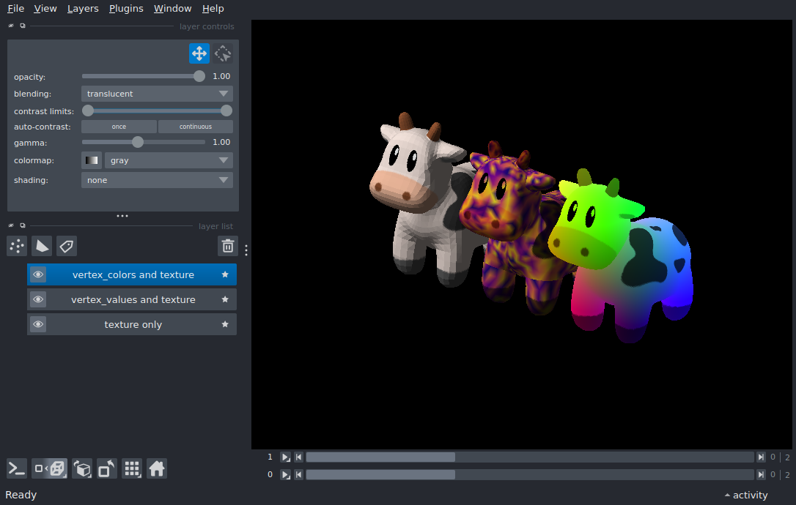Screen dimensions: 796x505
Task: Click the continuous auto-contrast button
Action: coord(196,127)
